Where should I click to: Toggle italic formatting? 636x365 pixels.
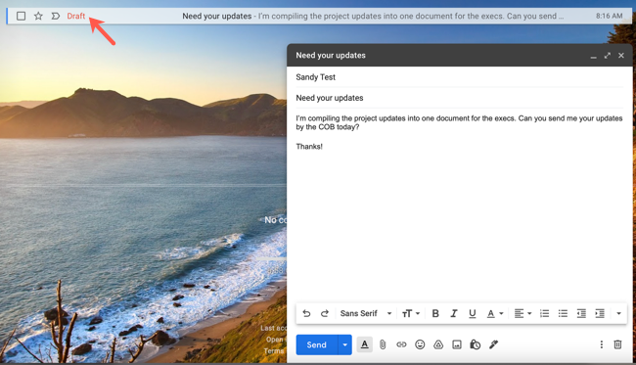454,313
